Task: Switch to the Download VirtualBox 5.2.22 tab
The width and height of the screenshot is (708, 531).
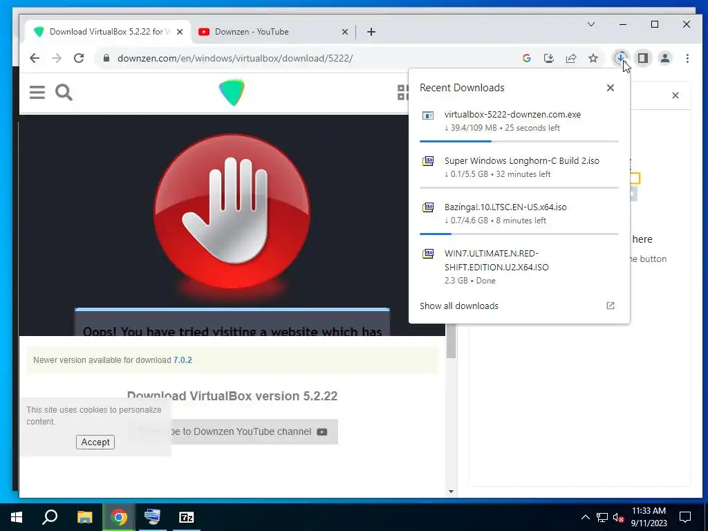Action: (x=107, y=32)
